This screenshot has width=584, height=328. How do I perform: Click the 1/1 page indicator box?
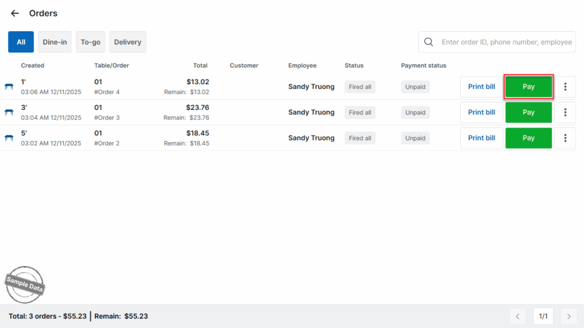tap(544, 316)
